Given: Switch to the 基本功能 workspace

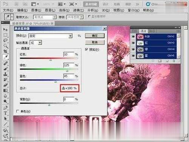Looking at the screenshot, I should point(91,4).
